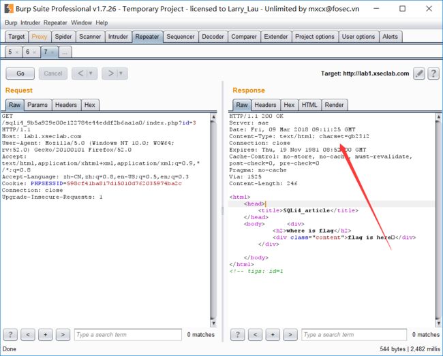The height and width of the screenshot is (356, 443).
Task: Open the Repeater menu
Action: click(x=55, y=22)
